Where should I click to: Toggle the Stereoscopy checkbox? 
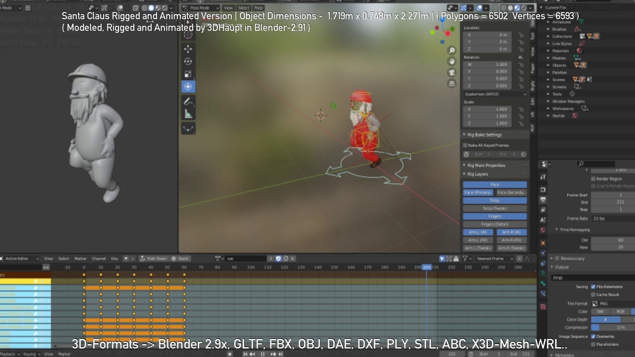(557, 258)
